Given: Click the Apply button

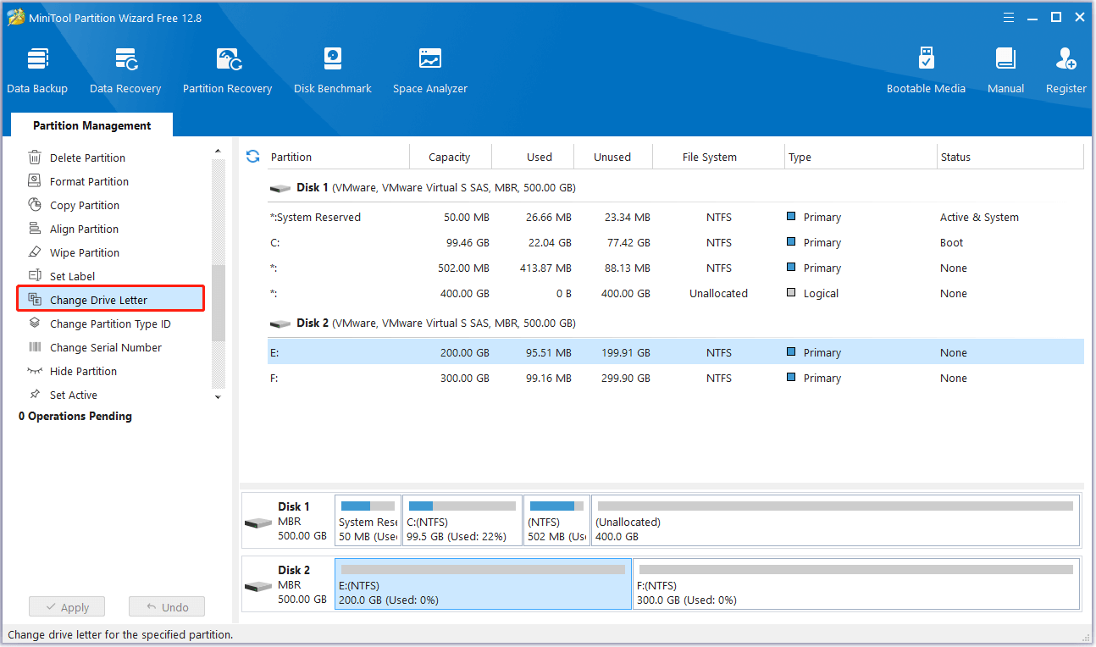Looking at the screenshot, I should (x=66, y=607).
